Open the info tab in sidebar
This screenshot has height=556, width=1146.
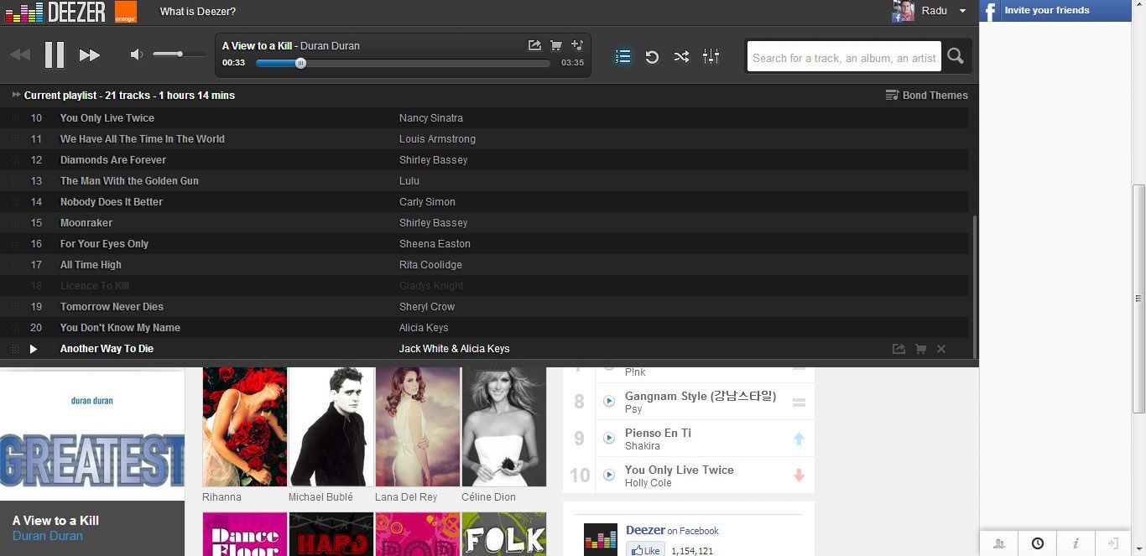pyautogui.click(x=1076, y=543)
